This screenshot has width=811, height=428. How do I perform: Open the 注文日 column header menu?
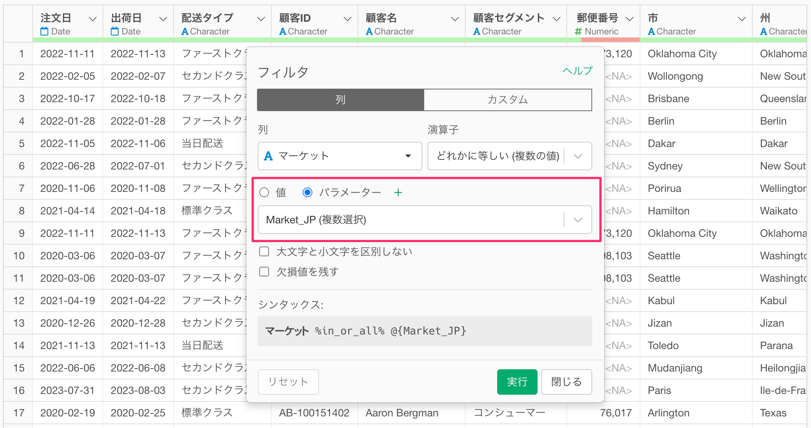pyautogui.click(x=92, y=19)
